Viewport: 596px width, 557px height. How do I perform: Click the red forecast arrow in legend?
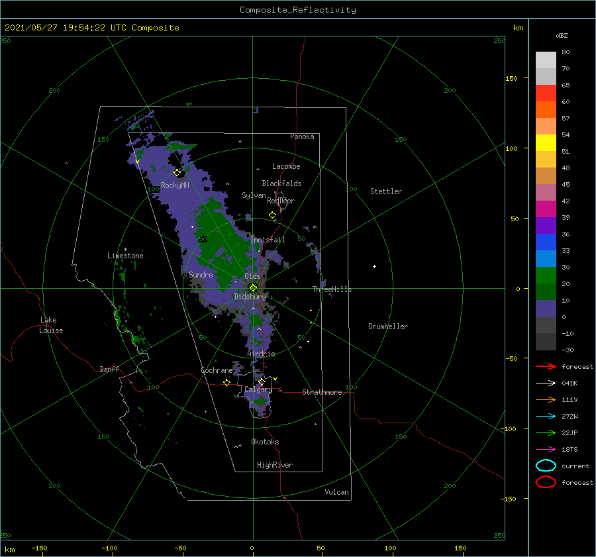click(x=546, y=366)
